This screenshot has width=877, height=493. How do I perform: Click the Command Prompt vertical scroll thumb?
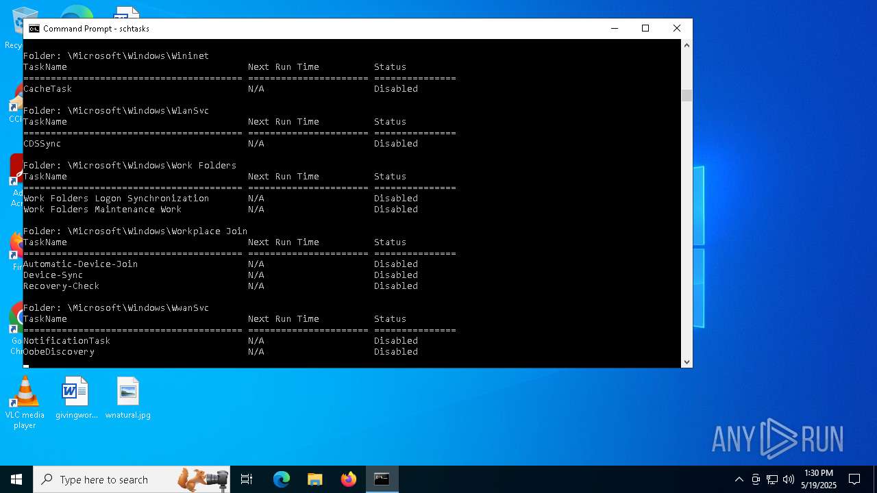[x=687, y=95]
